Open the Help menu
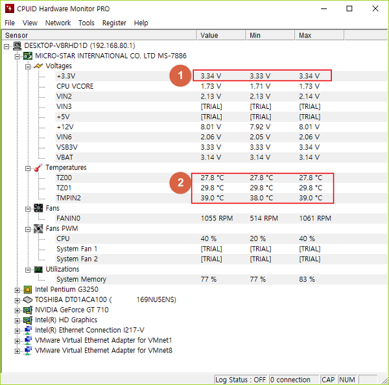The height and width of the screenshot is (385, 389). click(141, 23)
